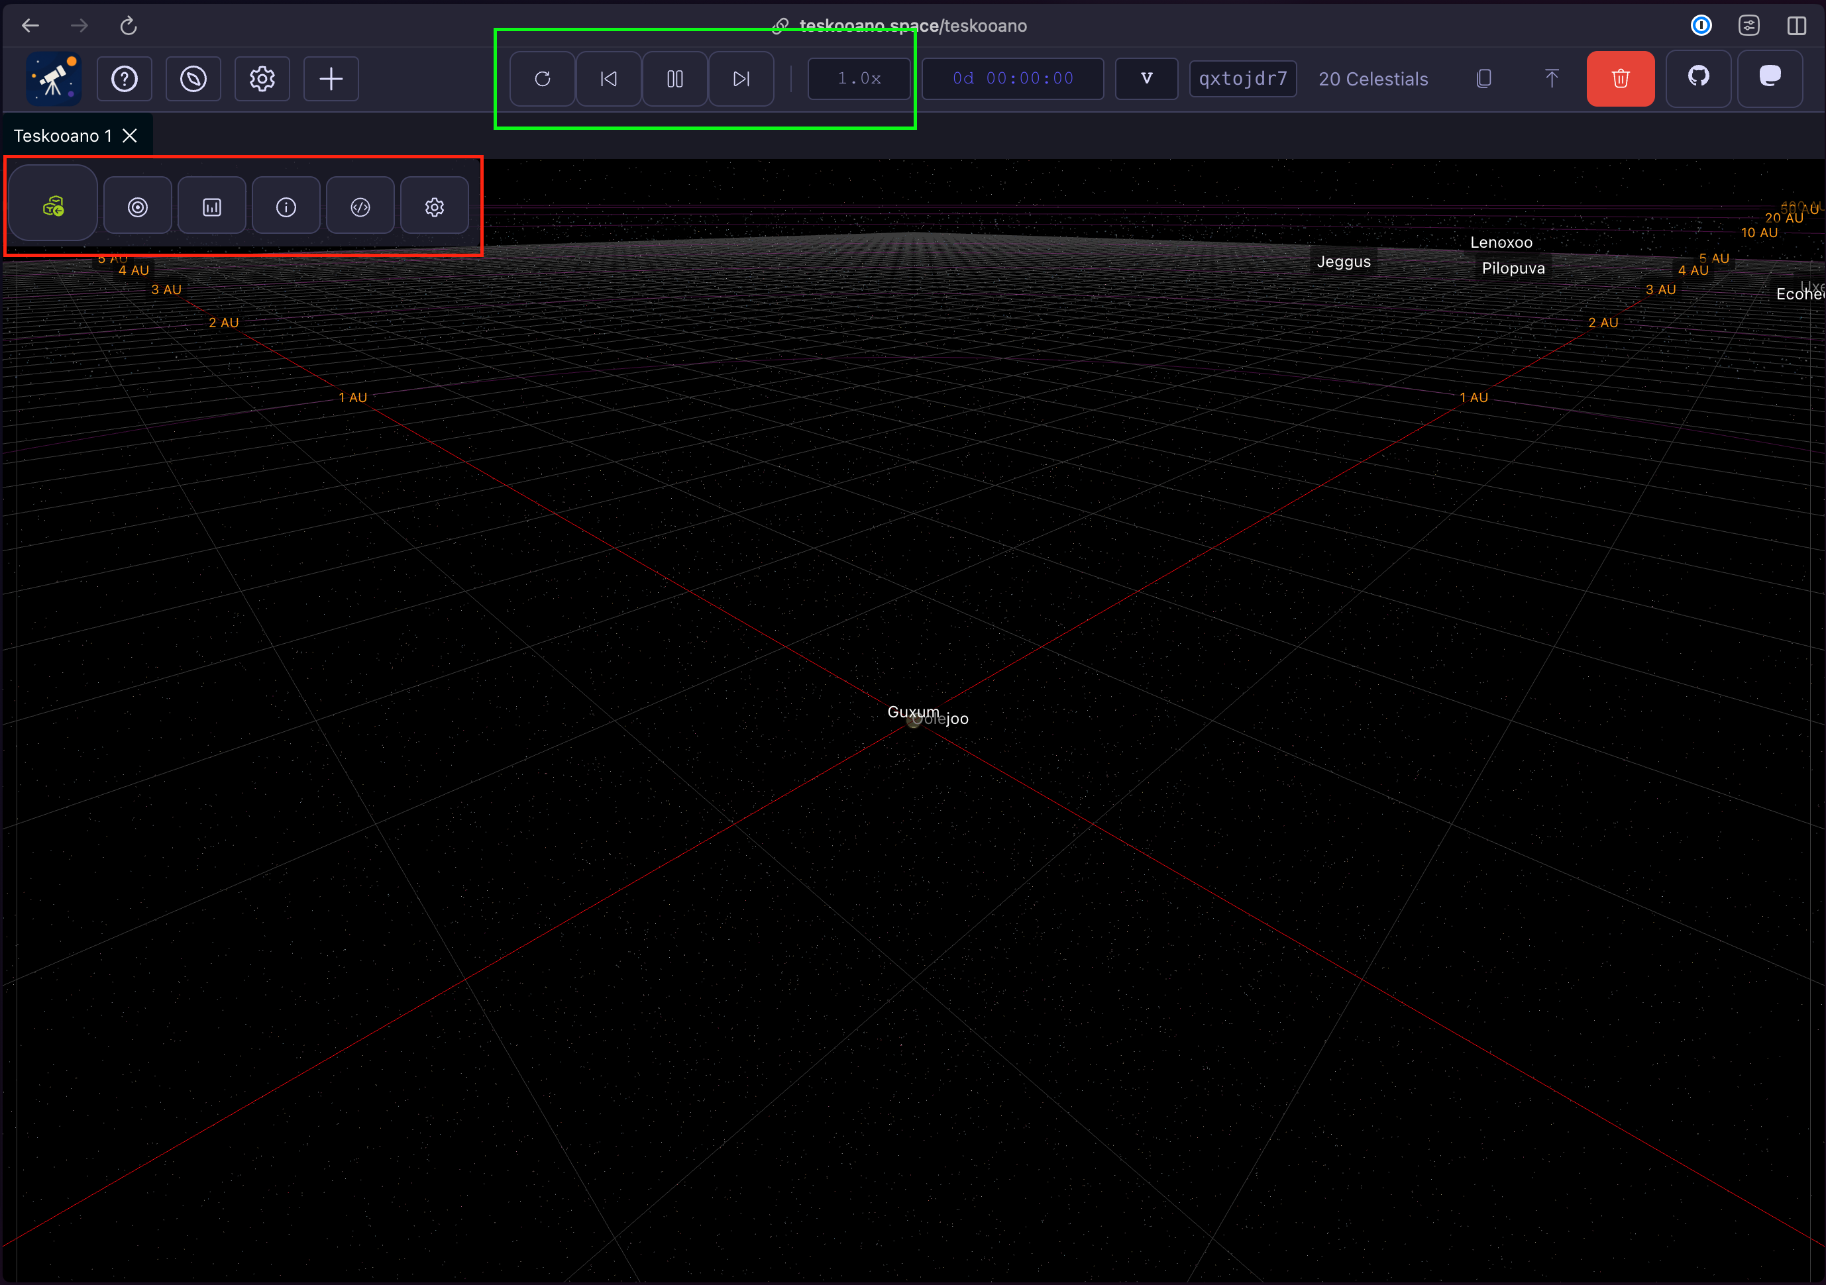Click the red trash delete button

(x=1620, y=79)
